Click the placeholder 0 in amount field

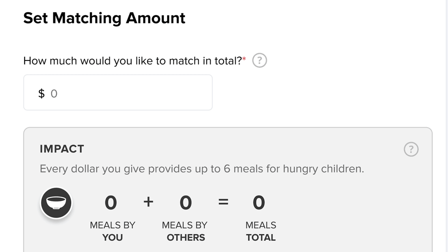(54, 94)
